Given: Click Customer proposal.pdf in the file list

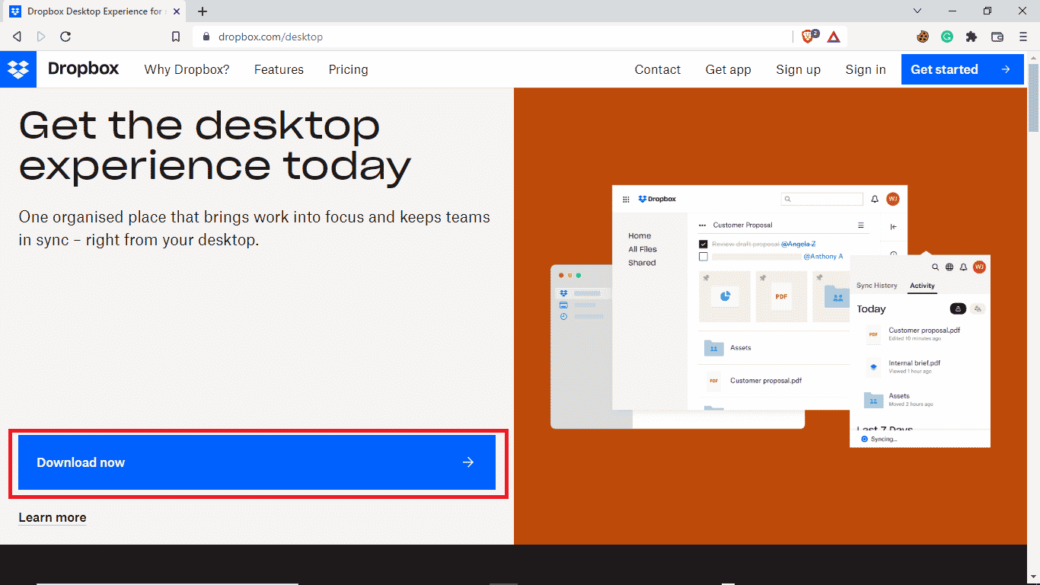Looking at the screenshot, I should click(766, 380).
